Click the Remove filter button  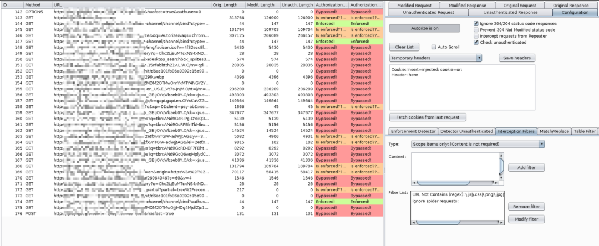click(x=526, y=207)
